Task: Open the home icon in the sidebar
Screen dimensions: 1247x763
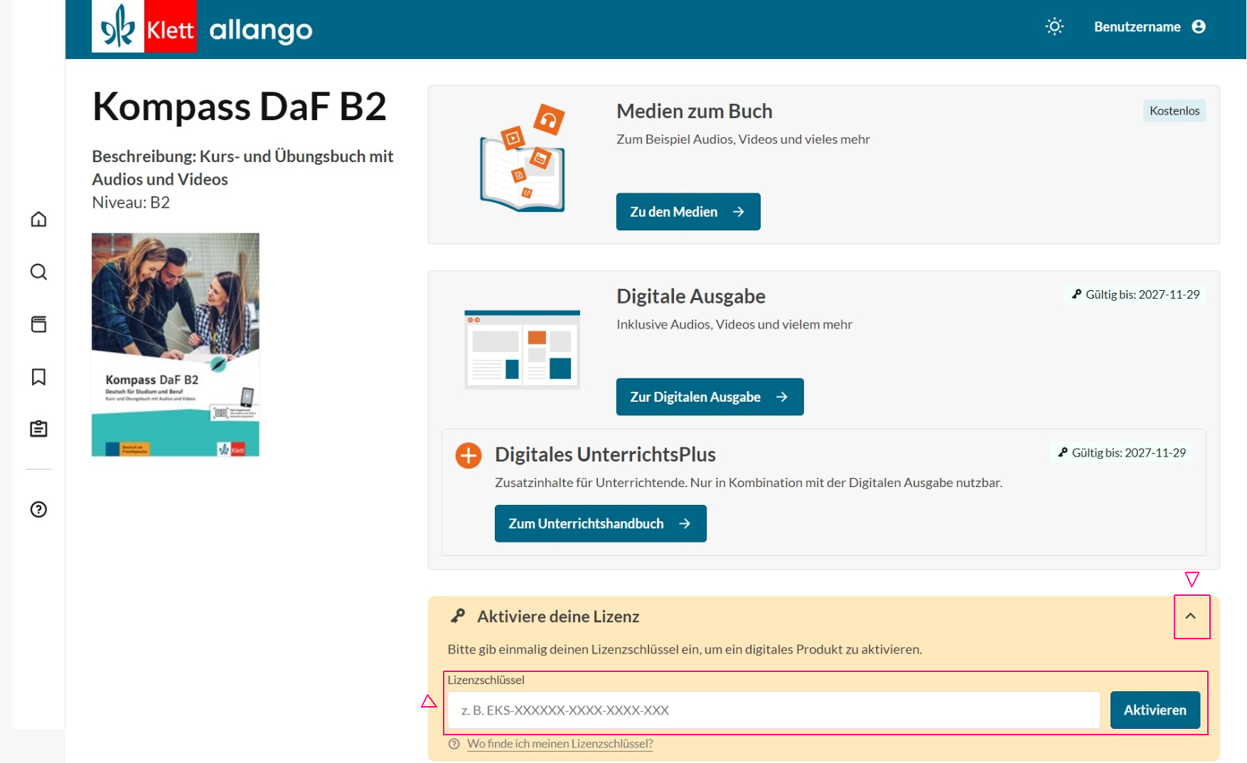Action: click(x=38, y=219)
